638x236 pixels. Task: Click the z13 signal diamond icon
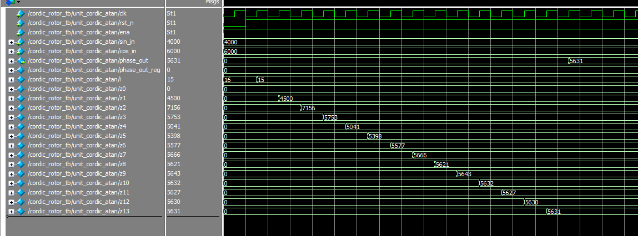tap(21, 211)
